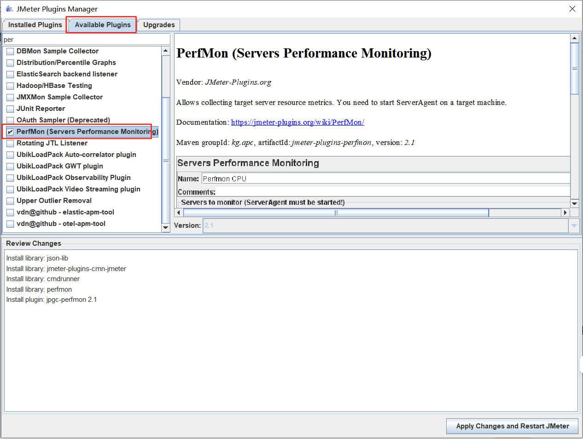Viewport: 583px width, 439px height.
Task: Open the Upgrades tab
Action: (159, 25)
